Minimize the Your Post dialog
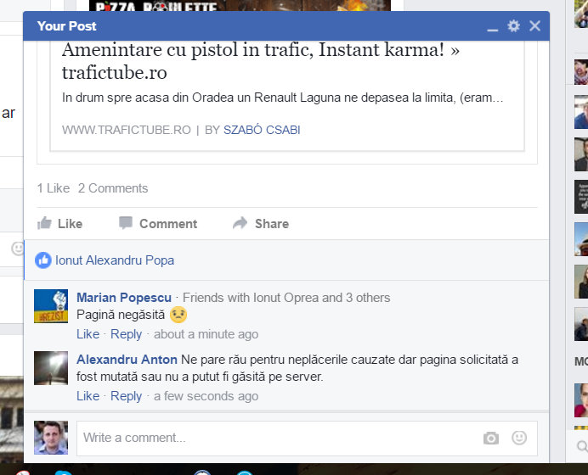Viewport: 588px width, 475px height. [x=492, y=29]
